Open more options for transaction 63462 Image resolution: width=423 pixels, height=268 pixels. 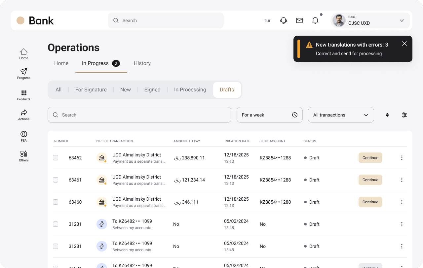tap(402, 158)
